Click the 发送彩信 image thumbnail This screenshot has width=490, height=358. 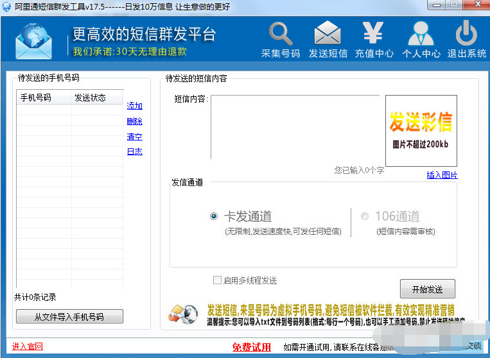pos(421,130)
